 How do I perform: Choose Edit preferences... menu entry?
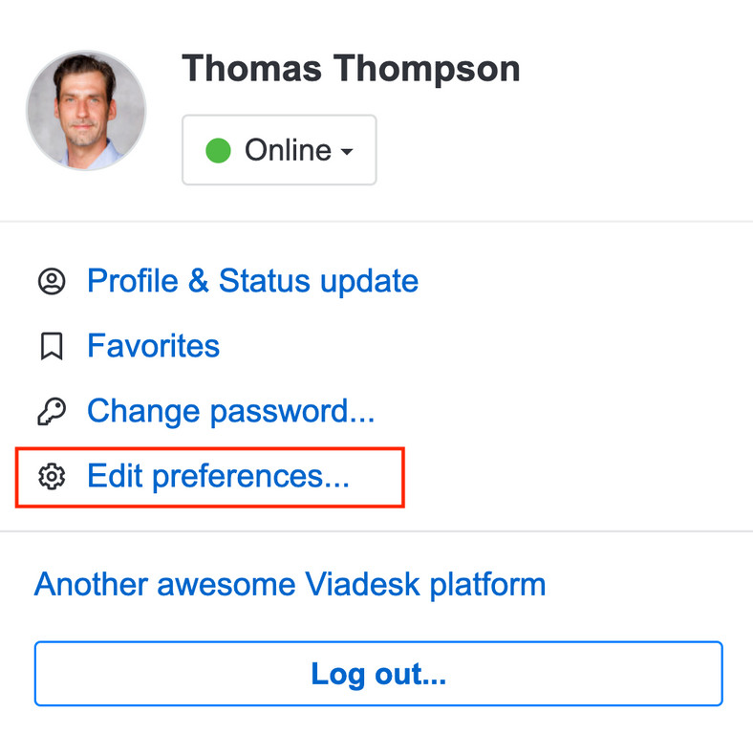218,477
